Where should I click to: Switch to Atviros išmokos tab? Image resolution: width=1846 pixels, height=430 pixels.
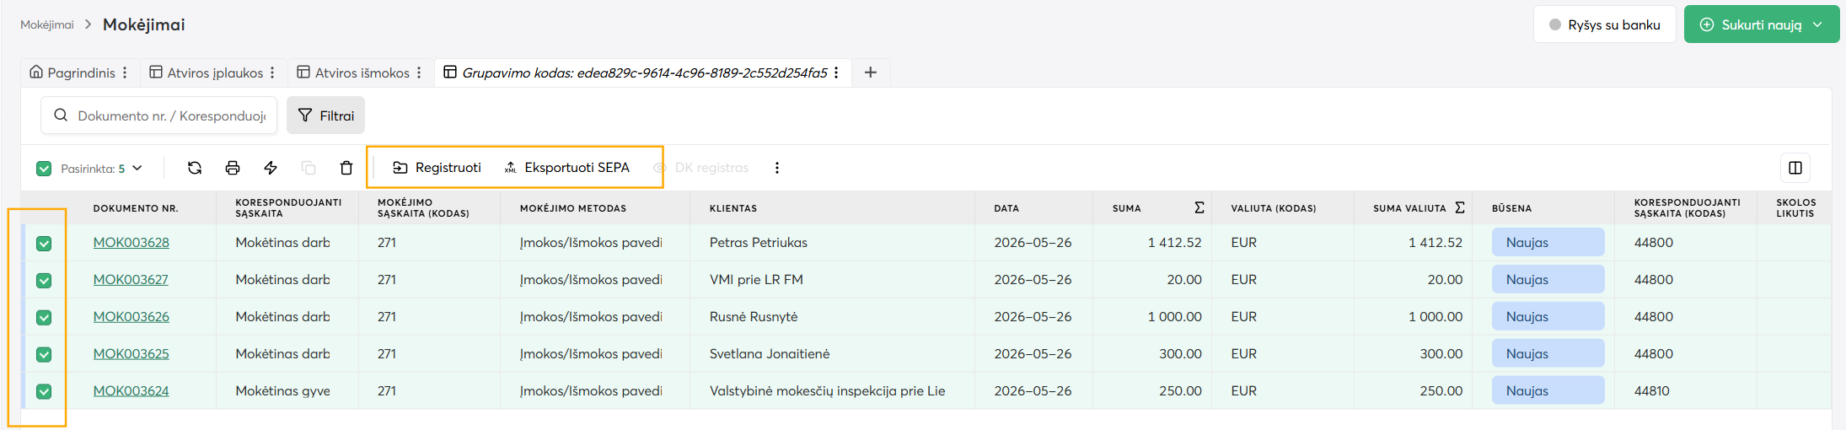(x=353, y=73)
